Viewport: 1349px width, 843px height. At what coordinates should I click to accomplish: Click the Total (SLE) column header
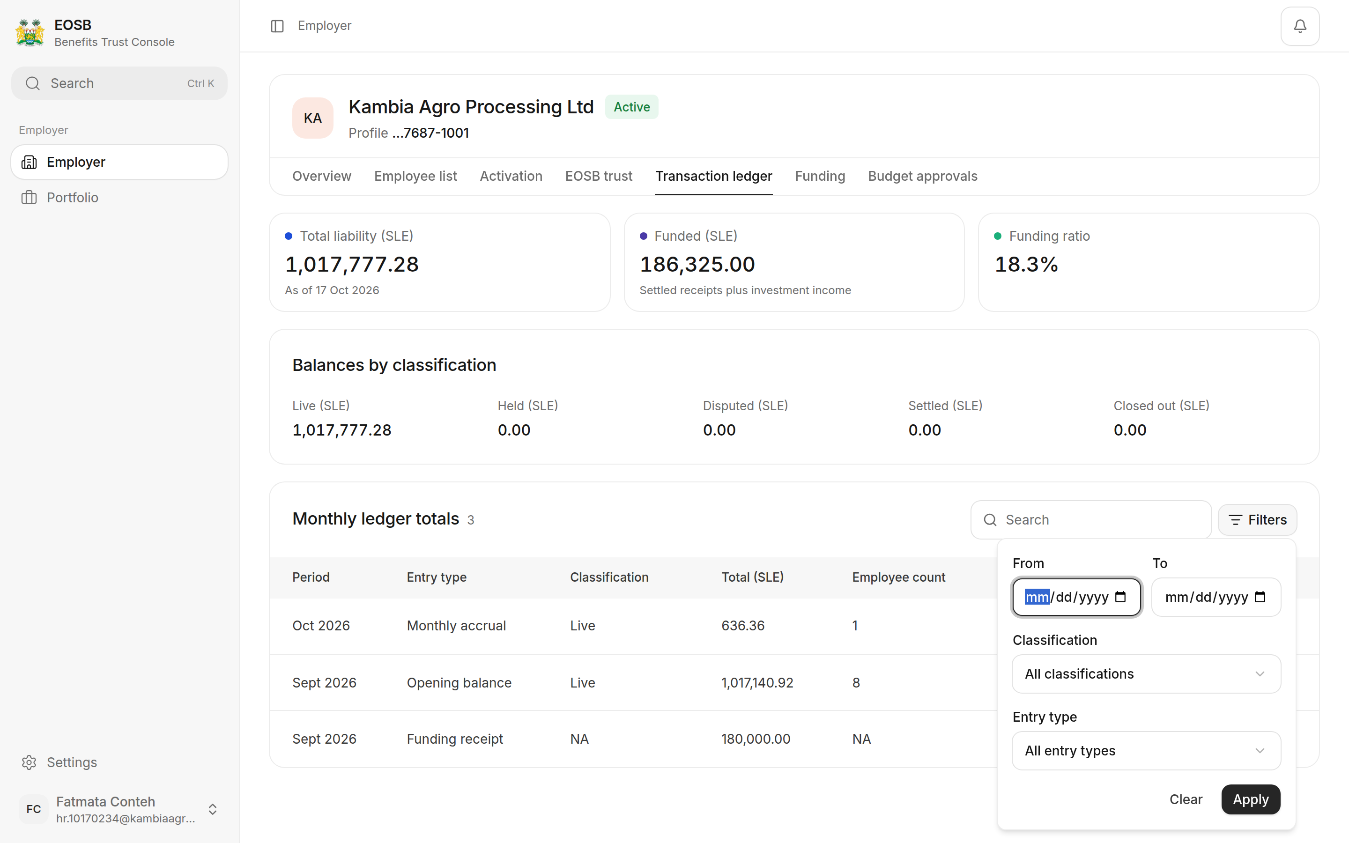pyautogui.click(x=752, y=577)
